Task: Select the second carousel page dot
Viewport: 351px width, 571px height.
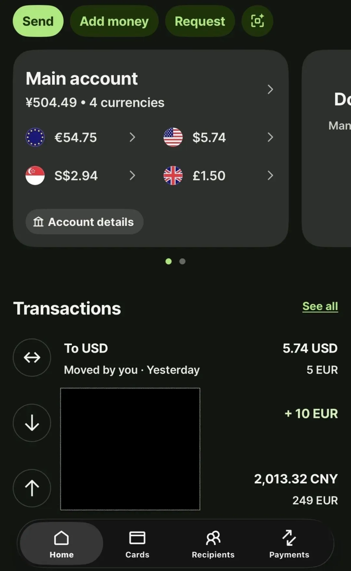Action: coord(182,261)
